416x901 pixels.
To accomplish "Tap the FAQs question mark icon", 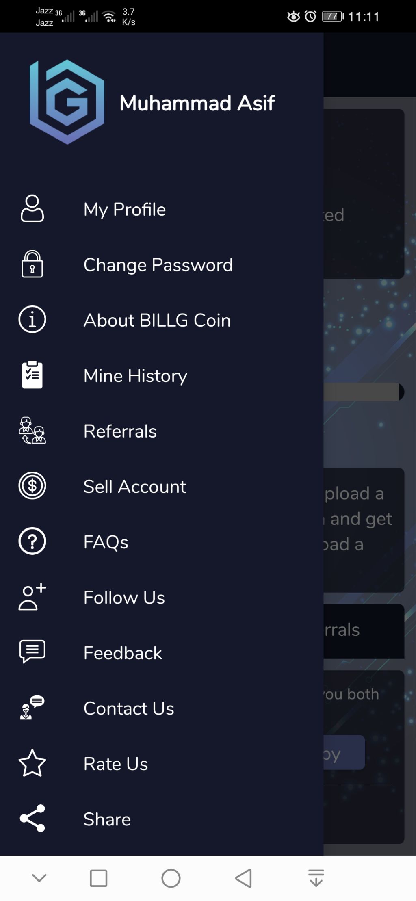I will (32, 541).
